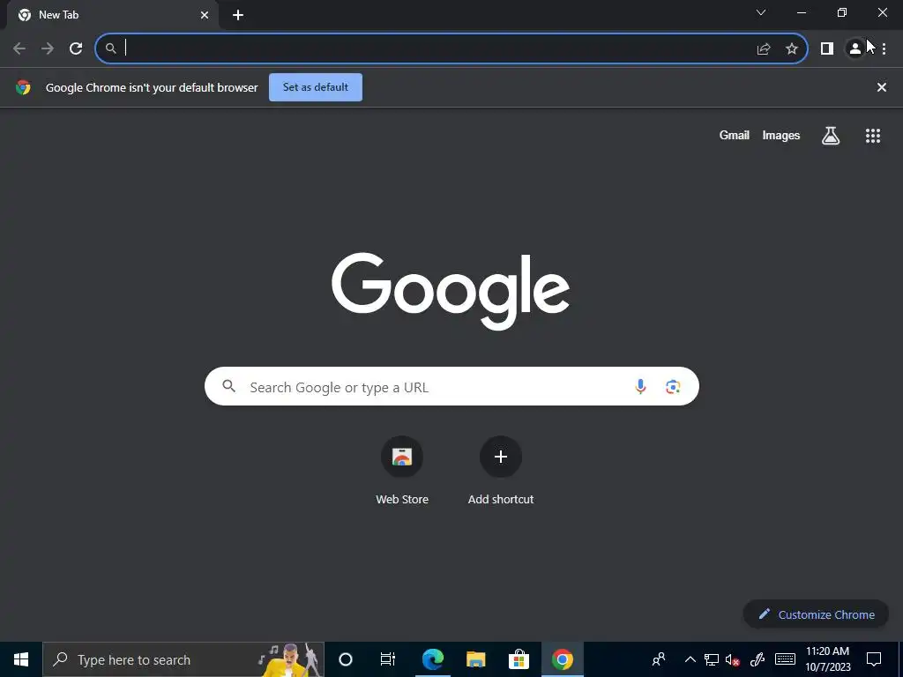Image resolution: width=903 pixels, height=677 pixels.
Task: Open Search Labs flask icon
Action: (831, 136)
